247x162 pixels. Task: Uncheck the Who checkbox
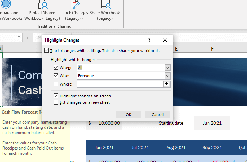(56, 76)
